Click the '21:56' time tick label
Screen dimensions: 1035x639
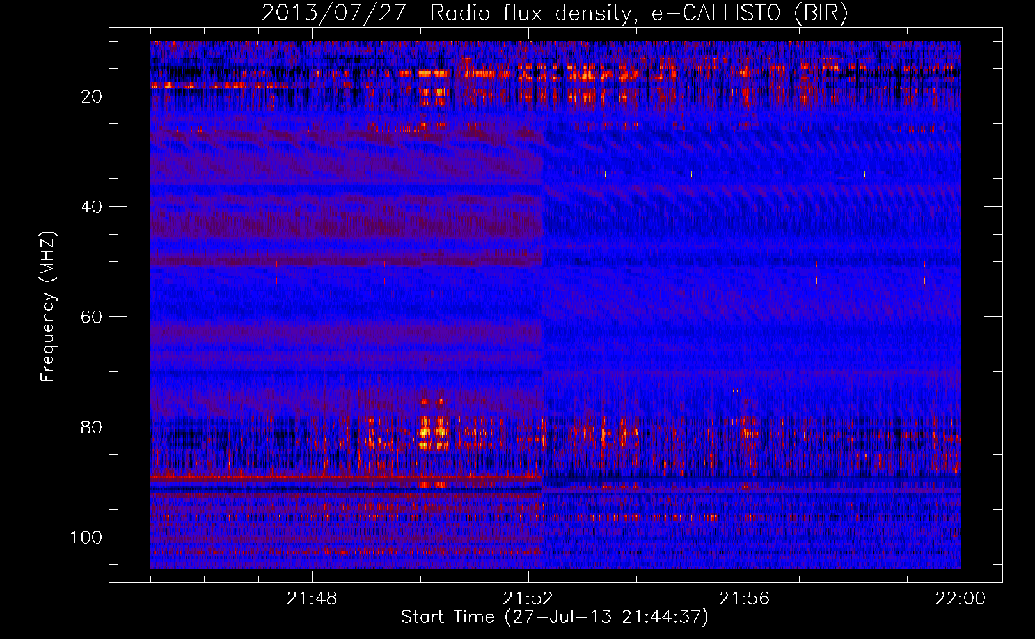(745, 599)
